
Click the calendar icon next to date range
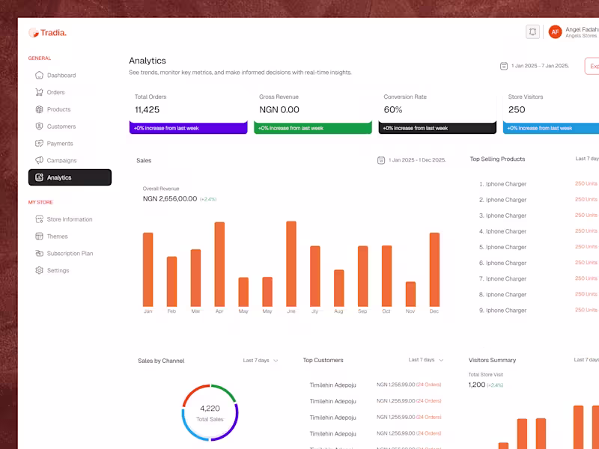504,66
